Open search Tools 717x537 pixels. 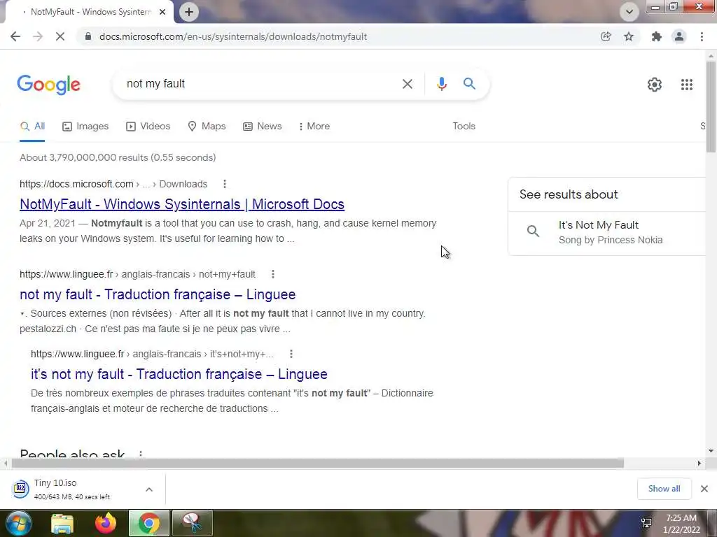(464, 127)
